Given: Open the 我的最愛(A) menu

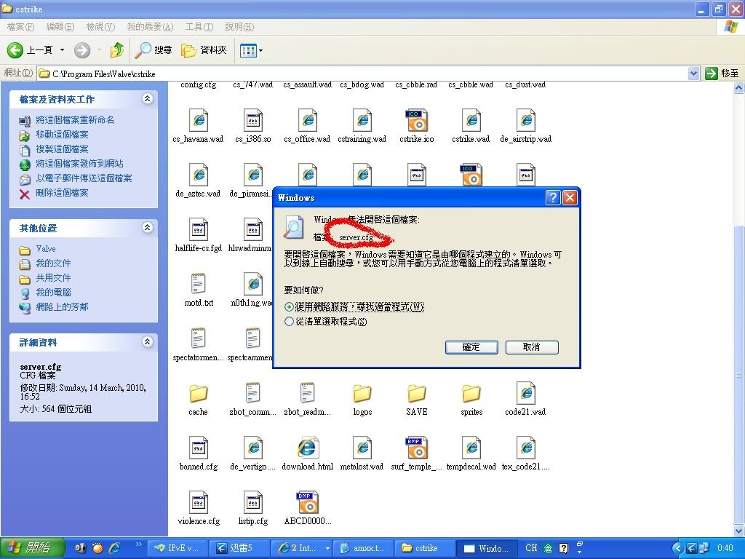Looking at the screenshot, I should tap(150, 27).
